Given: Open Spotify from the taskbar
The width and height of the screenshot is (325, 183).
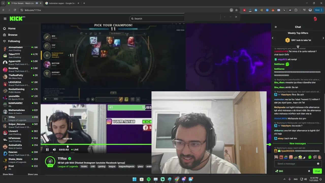Looking at the screenshot, I should [149, 179].
